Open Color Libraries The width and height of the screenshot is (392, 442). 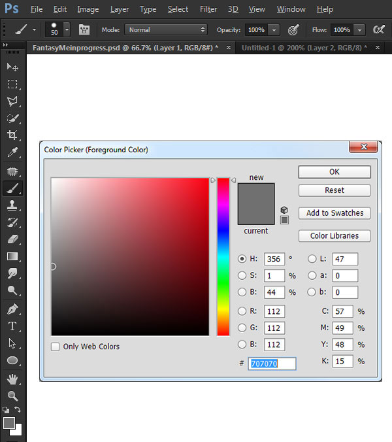point(335,235)
